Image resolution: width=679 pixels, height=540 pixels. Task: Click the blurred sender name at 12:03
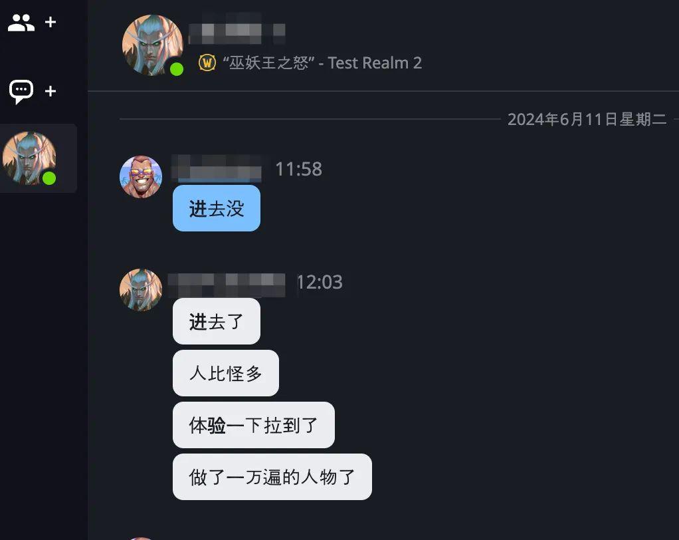click(x=227, y=285)
